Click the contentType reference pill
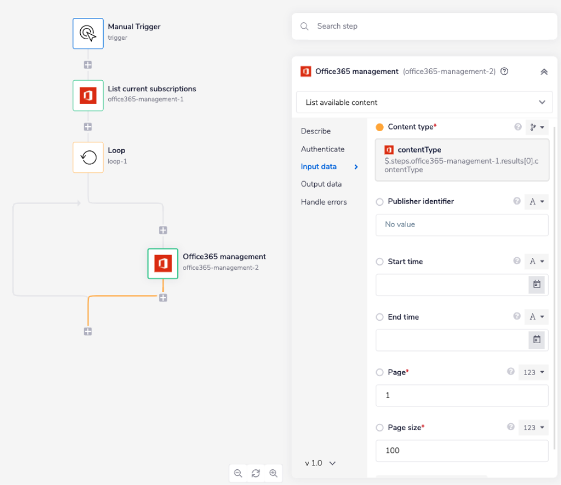This screenshot has width=561, height=485. tap(462, 161)
